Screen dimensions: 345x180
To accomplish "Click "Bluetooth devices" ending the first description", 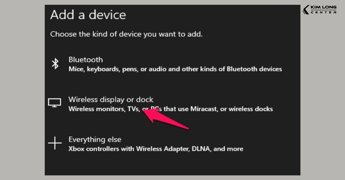I will (x=254, y=69).
